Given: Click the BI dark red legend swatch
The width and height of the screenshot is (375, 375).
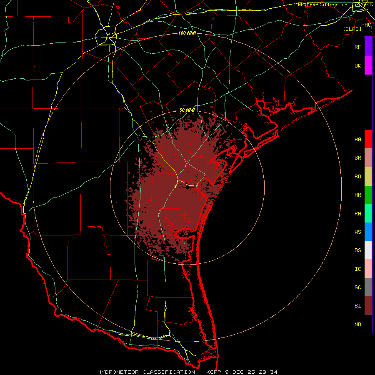Looking at the screenshot, I should click(368, 306).
